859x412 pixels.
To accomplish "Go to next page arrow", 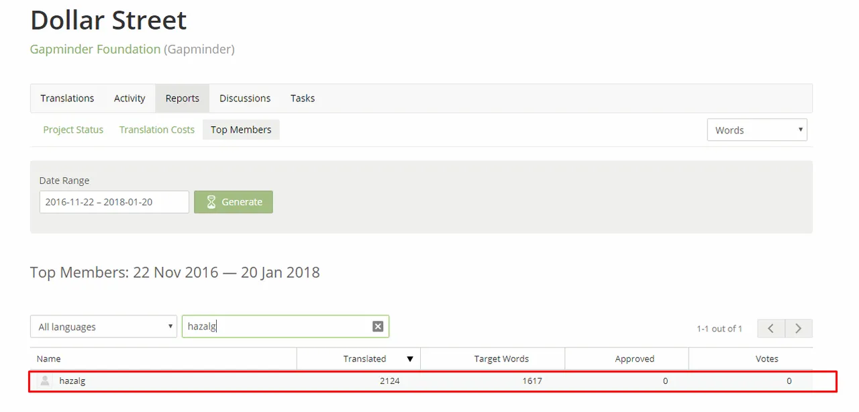I will (799, 328).
